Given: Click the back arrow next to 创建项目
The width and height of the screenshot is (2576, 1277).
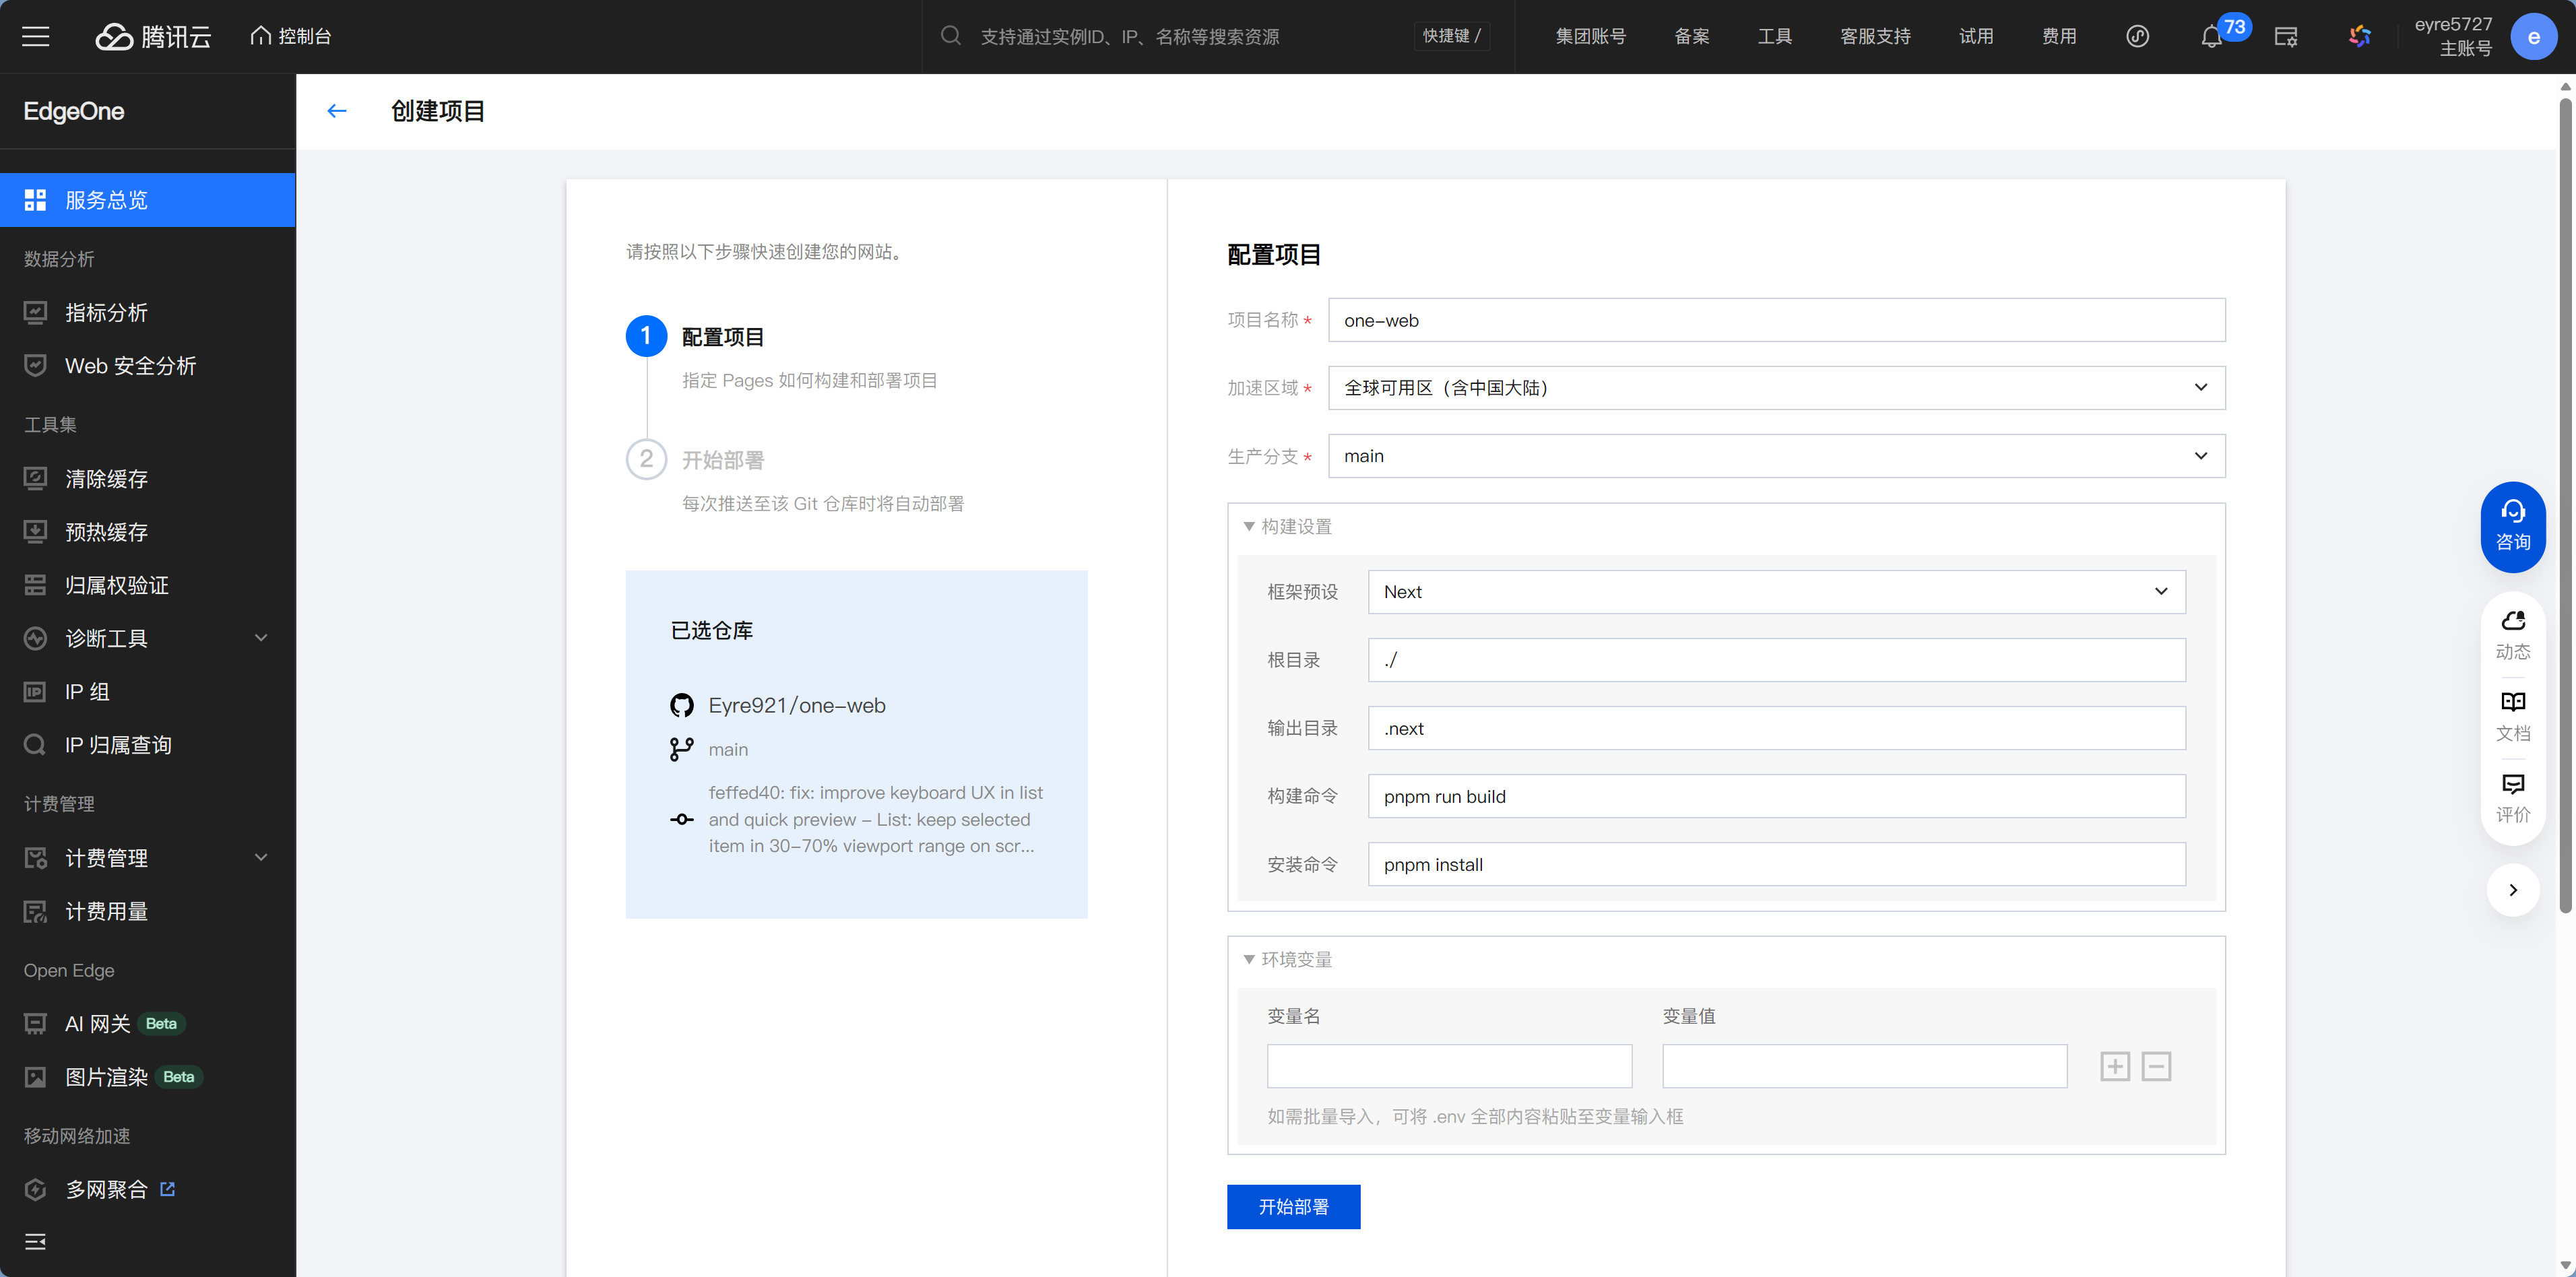Looking at the screenshot, I should (x=336, y=111).
